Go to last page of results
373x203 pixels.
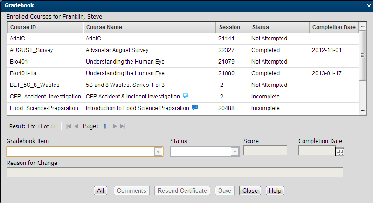122,126
